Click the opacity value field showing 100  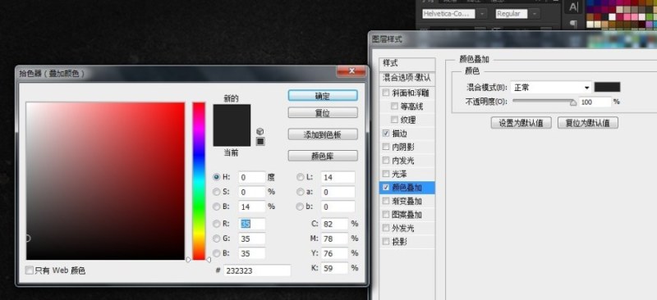[x=595, y=102]
